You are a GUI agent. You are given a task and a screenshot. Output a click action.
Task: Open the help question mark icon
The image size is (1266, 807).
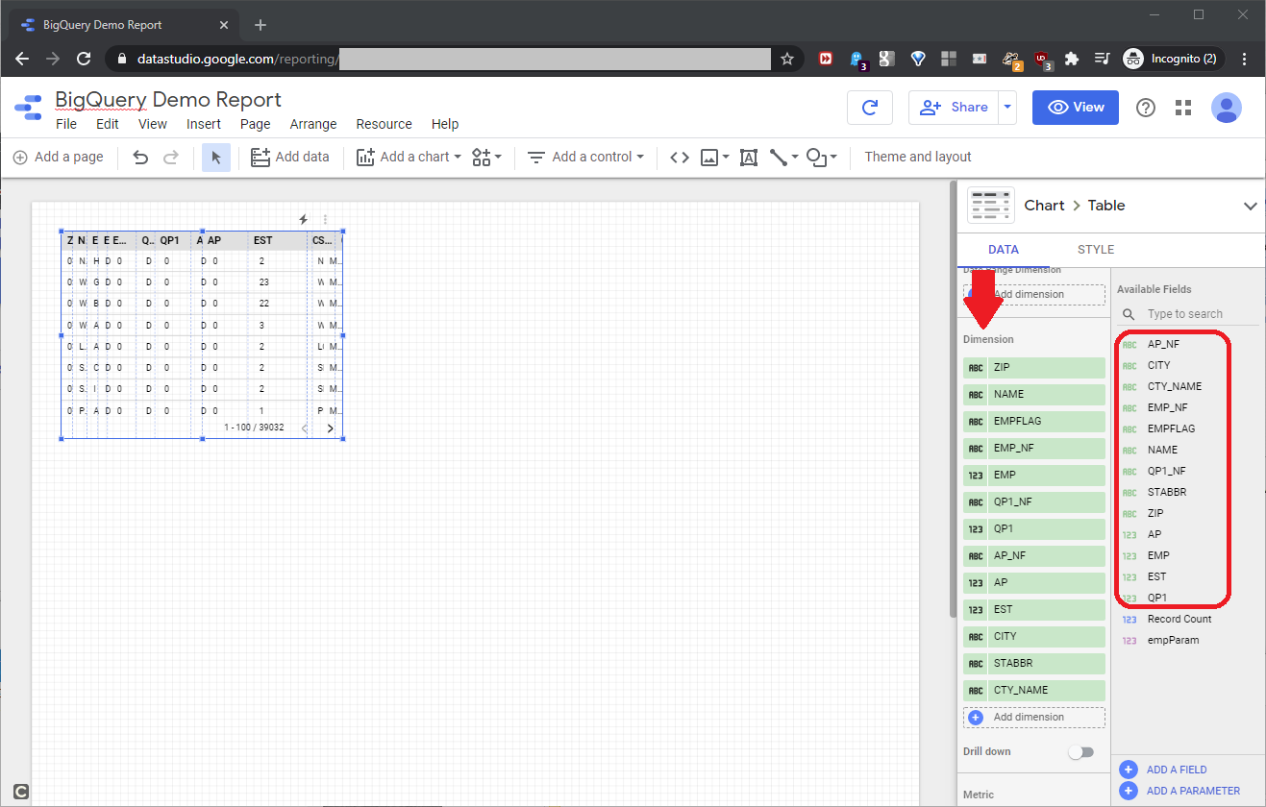point(1146,108)
